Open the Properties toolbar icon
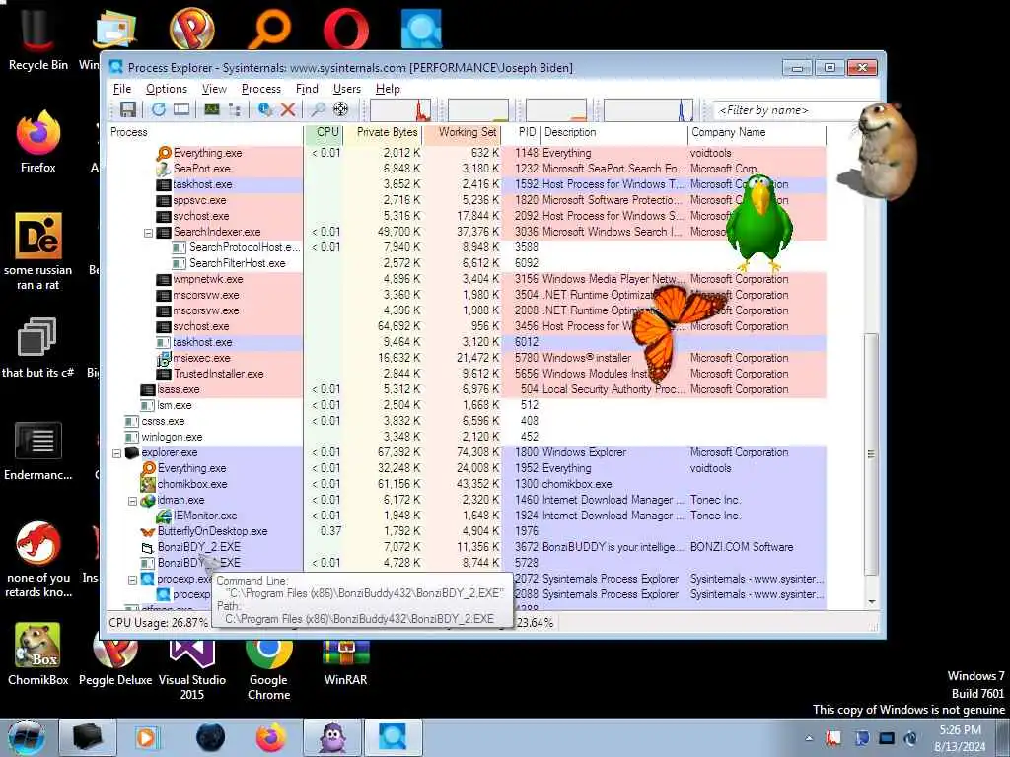This screenshot has width=1010, height=757. tap(264, 110)
